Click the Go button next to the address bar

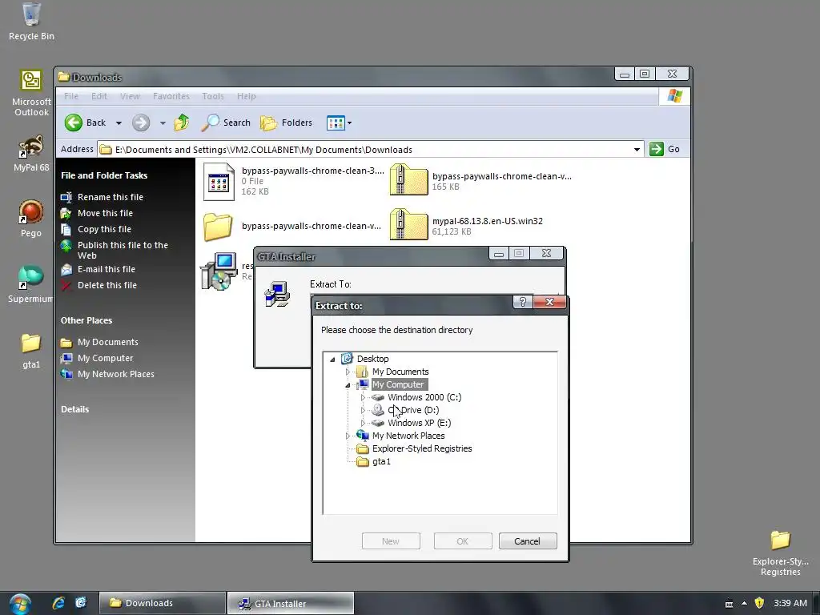[665, 149]
